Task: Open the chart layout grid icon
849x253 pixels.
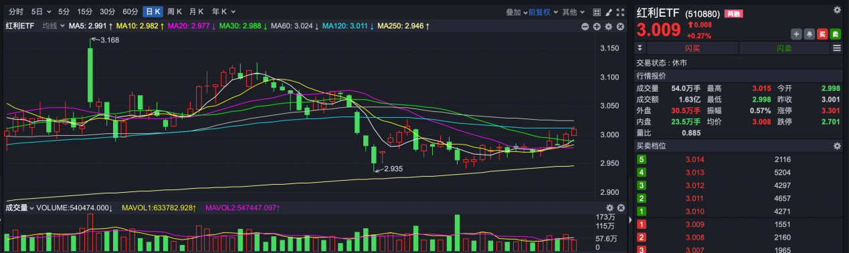Action: pos(597,12)
